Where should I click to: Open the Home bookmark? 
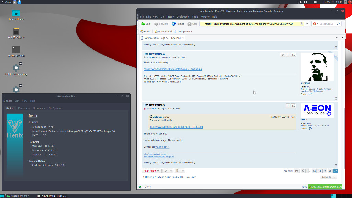145,31
